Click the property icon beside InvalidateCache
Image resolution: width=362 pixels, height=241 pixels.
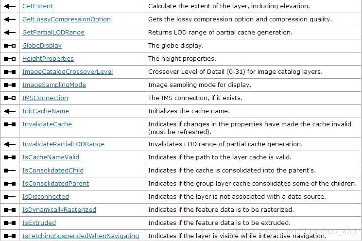[x=10, y=125]
